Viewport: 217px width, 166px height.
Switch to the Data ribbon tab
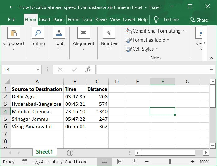pyautogui.click(x=87, y=20)
